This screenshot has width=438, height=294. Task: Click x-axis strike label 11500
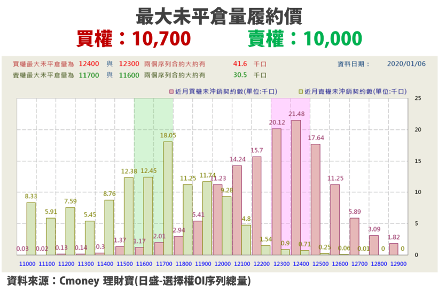[x=125, y=264]
